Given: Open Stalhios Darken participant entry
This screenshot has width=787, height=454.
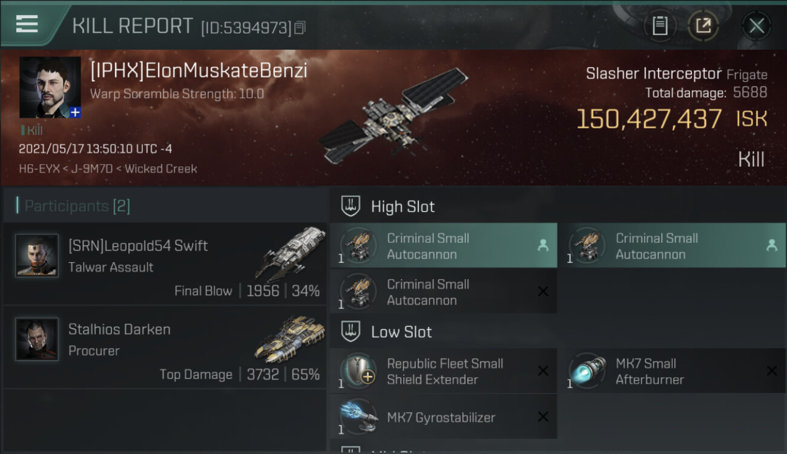Looking at the screenshot, I should 165,347.
